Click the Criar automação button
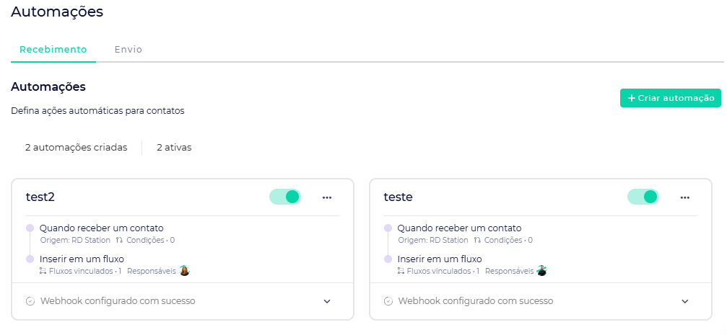This screenshot has height=335, width=727. point(670,98)
